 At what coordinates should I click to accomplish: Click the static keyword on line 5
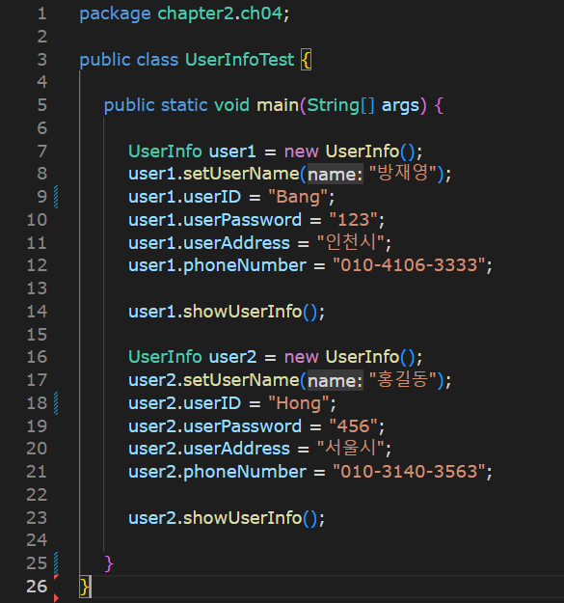[184, 105]
